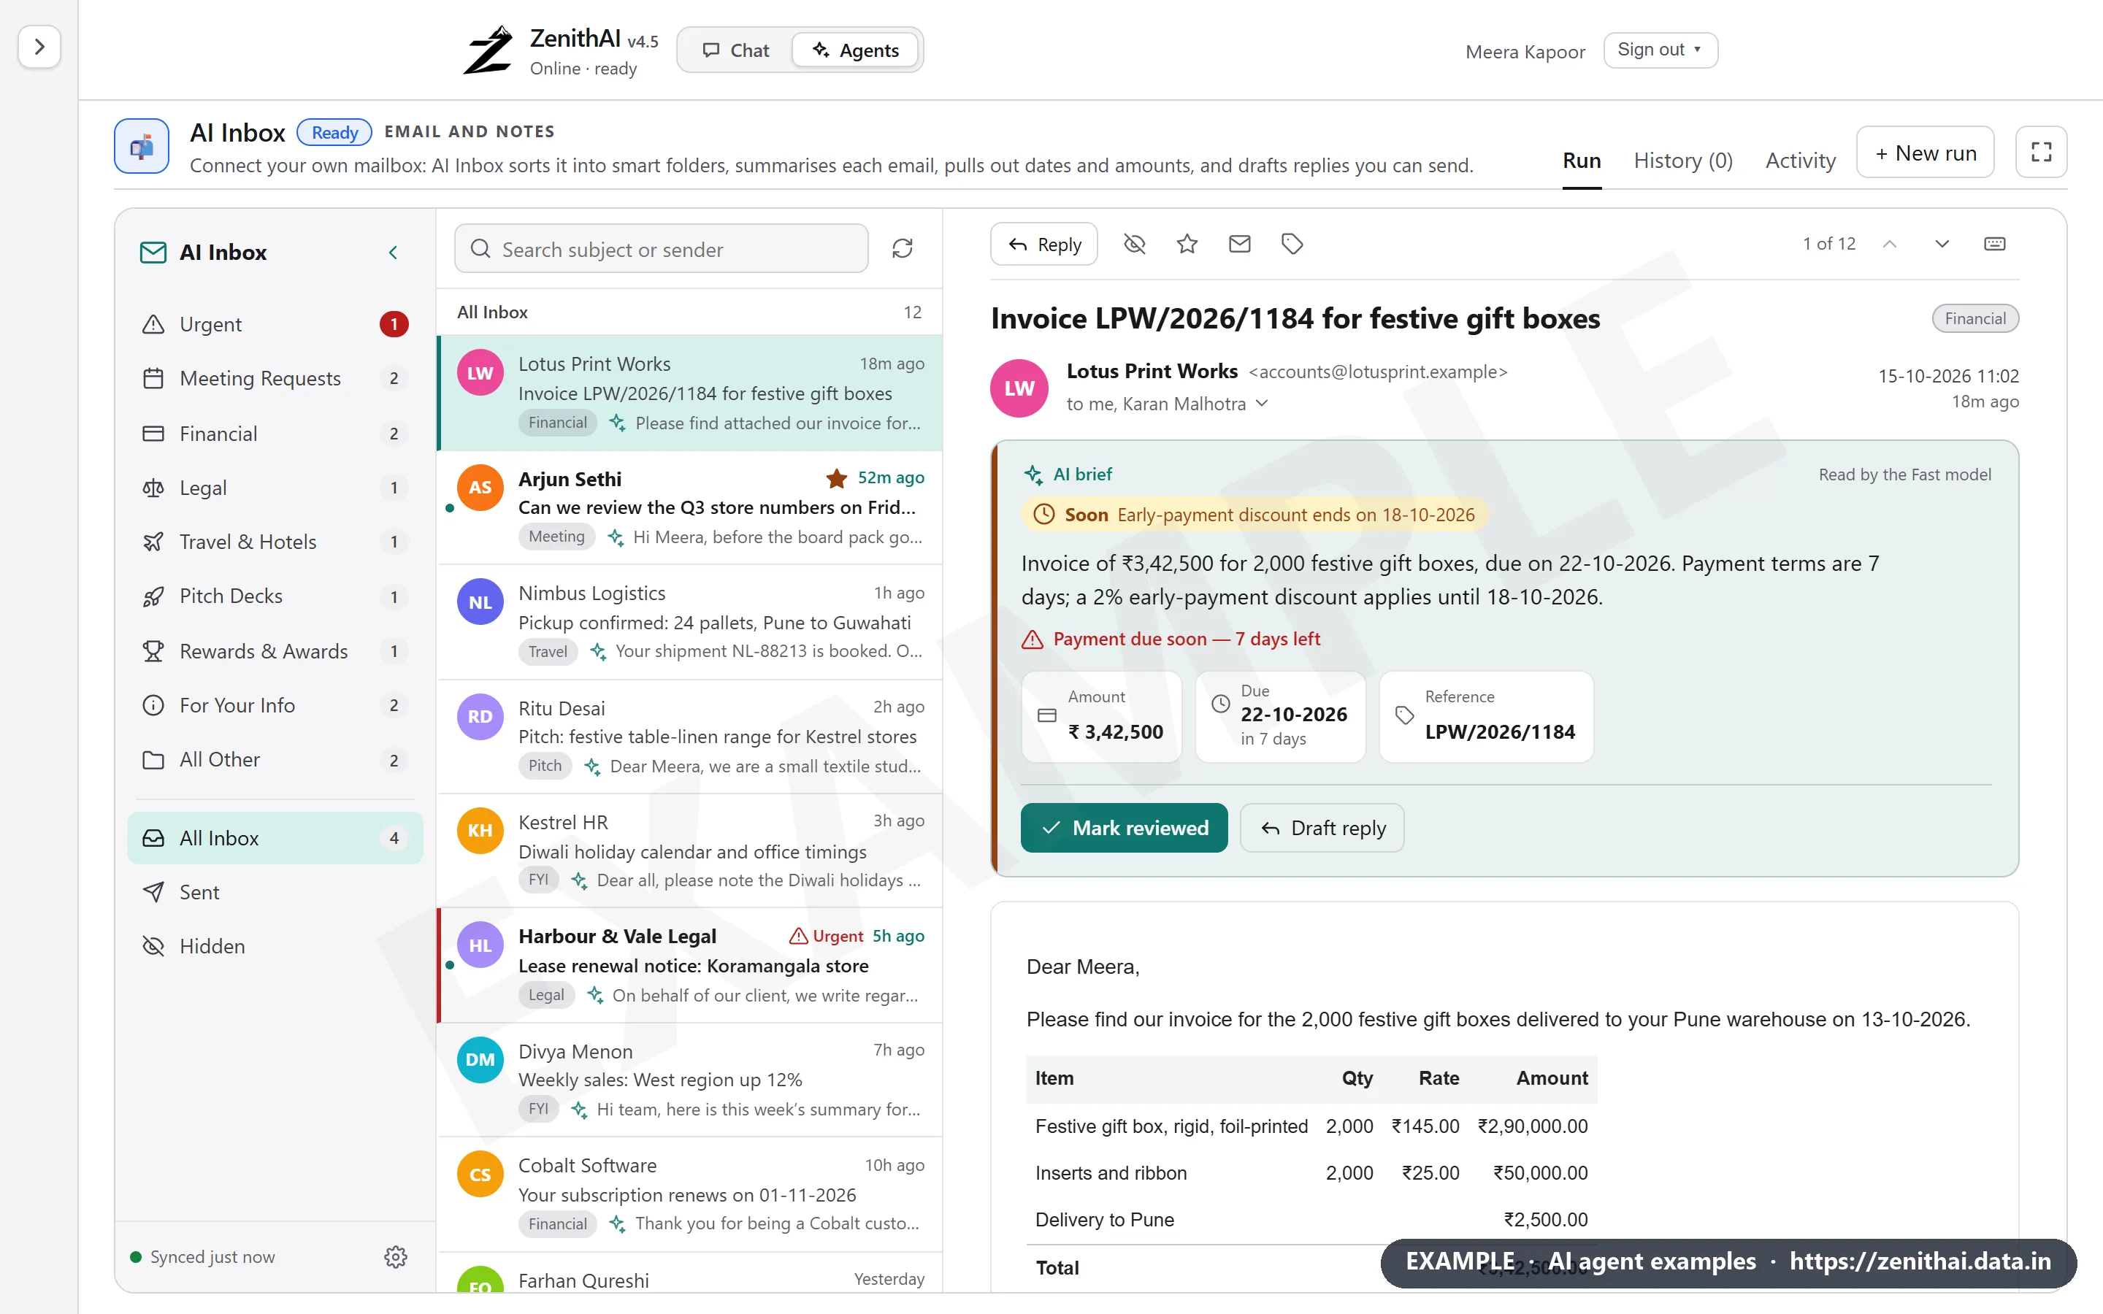Open Divya Menon weekly sales email
This screenshot has height=1314, width=2103.
tap(690, 1080)
